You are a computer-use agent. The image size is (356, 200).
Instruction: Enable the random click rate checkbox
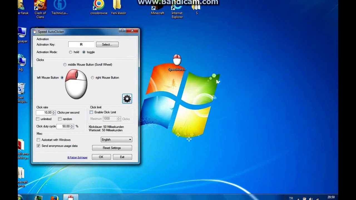tap(60, 119)
